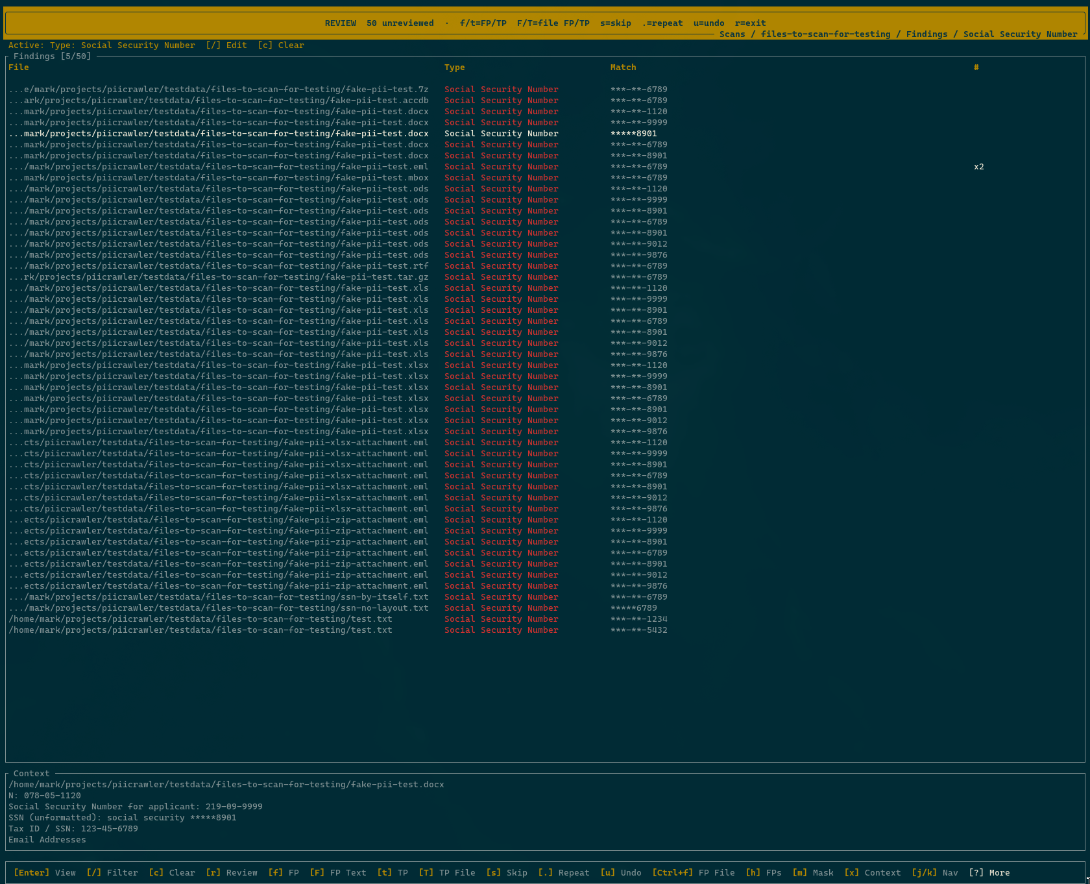1090x884 pixels.
Task: Click the Social Security Number breadcrumb
Action: coord(1021,34)
